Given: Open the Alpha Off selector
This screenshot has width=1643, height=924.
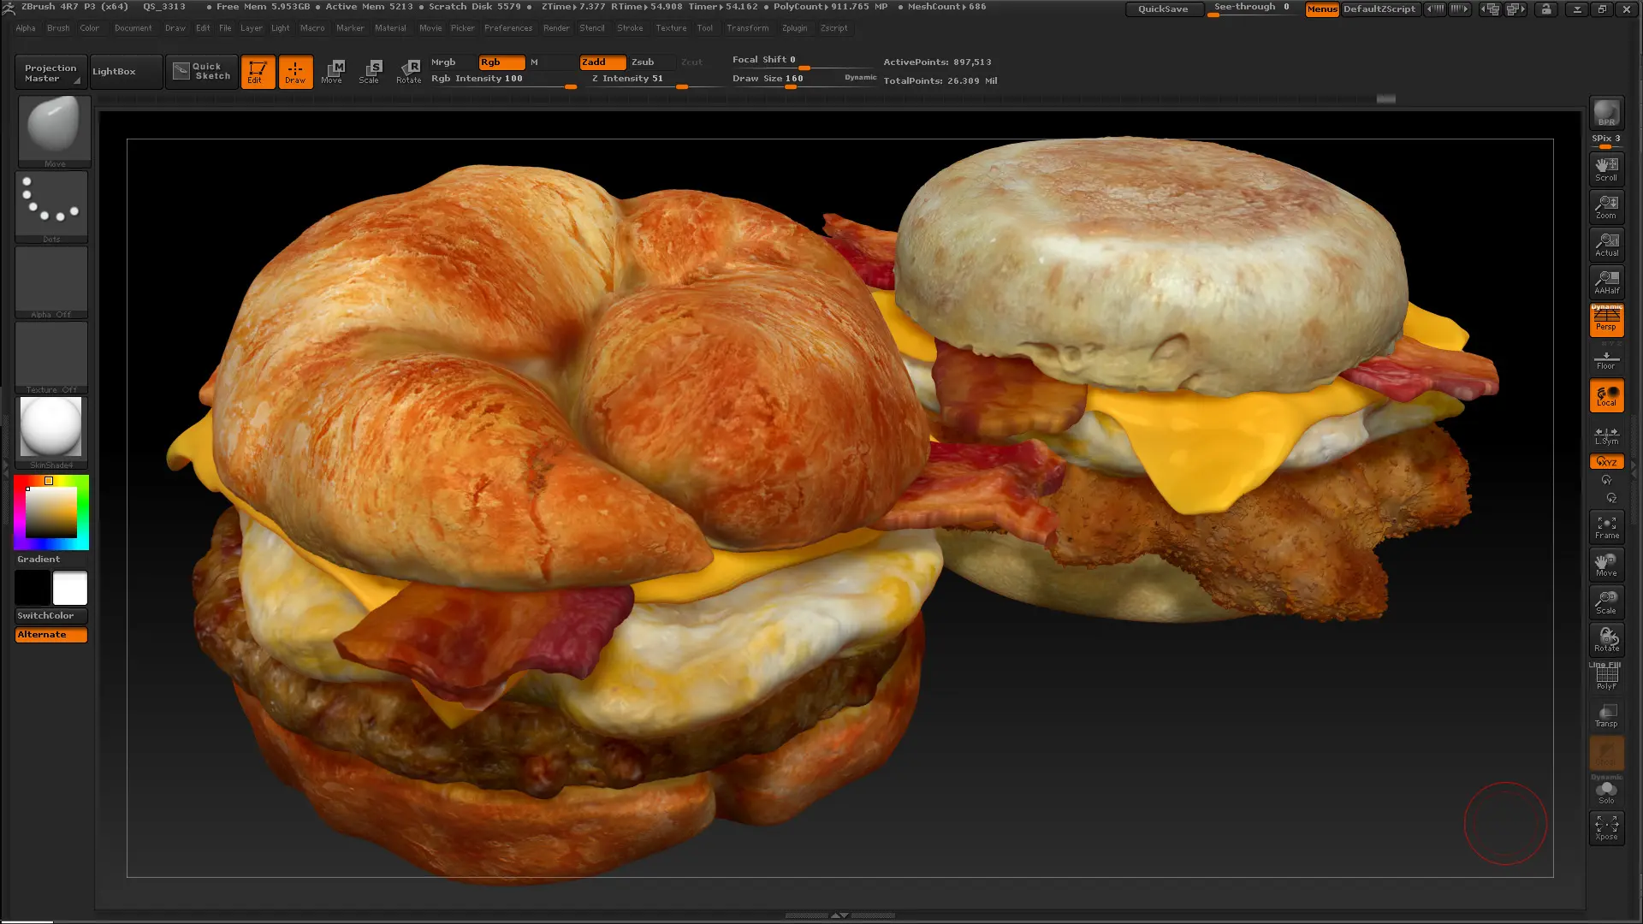Looking at the screenshot, I should (x=51, y=281).
